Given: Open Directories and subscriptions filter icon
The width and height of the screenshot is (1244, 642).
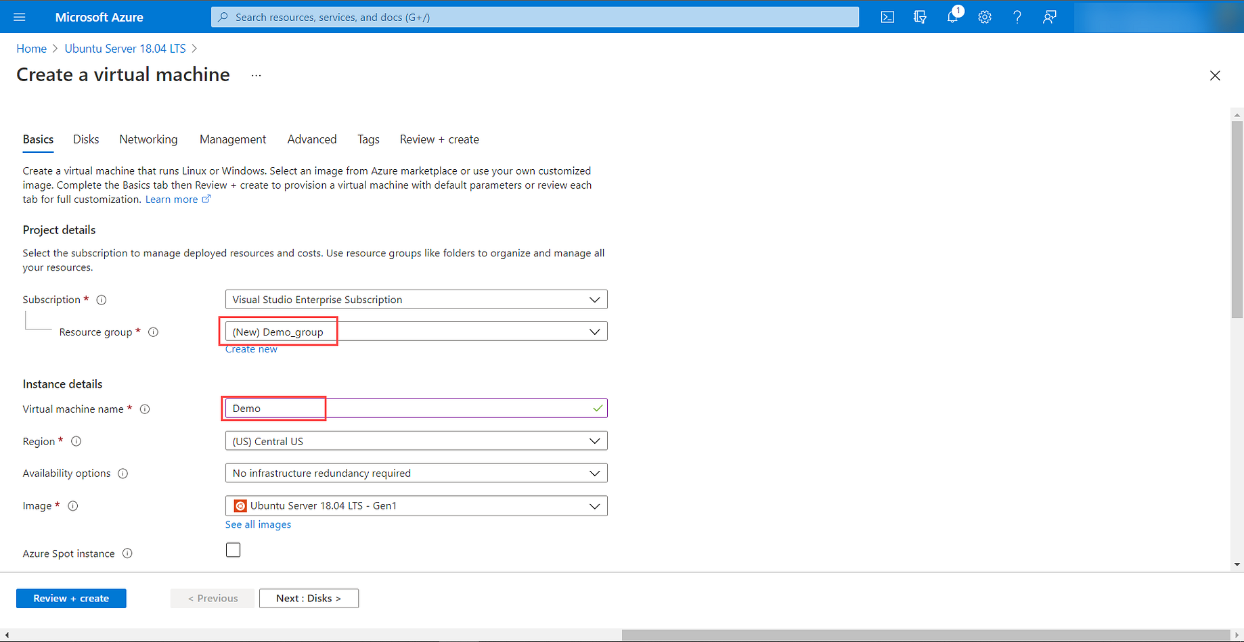Looking at the screenshot, I should [920, 17].
